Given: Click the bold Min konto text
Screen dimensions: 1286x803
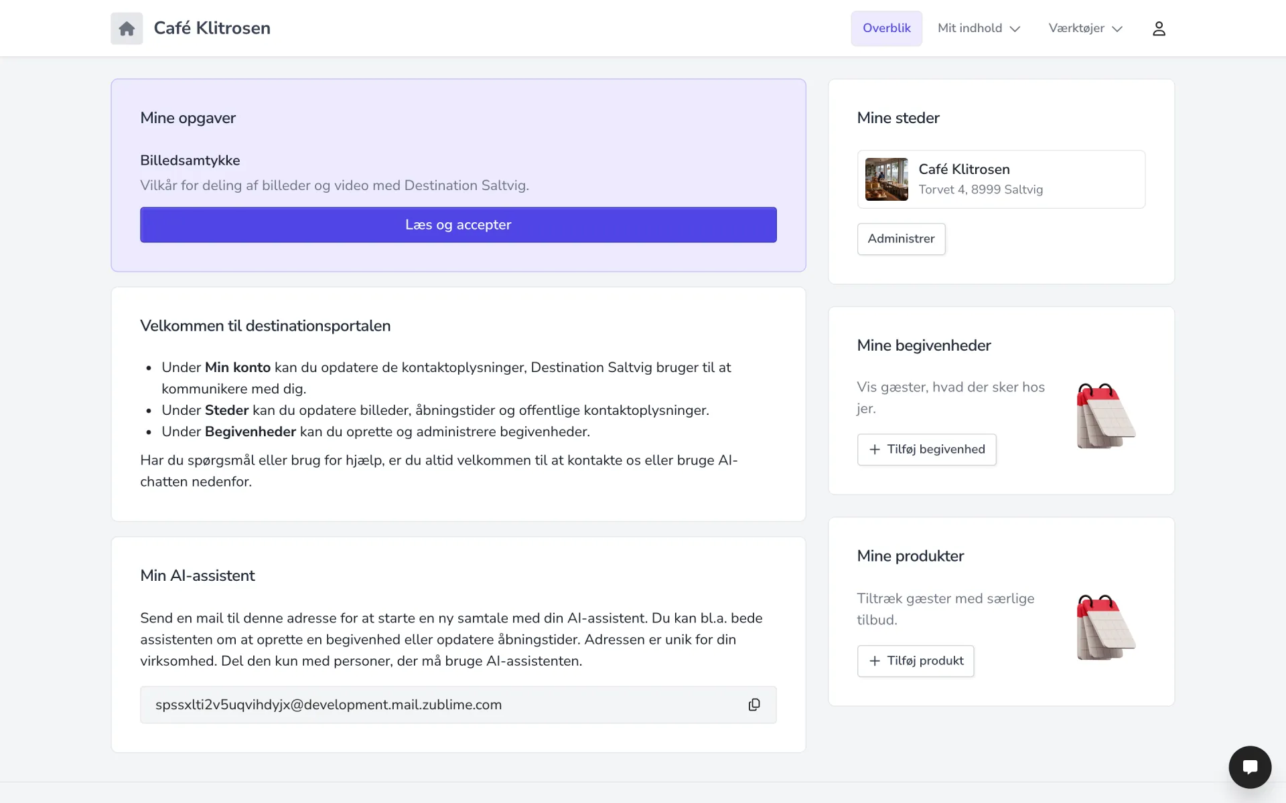Looking at the screenshot, I should click(x=238, y=367).
